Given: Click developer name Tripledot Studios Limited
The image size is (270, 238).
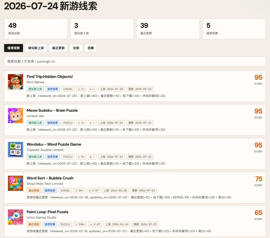Looking at the screenshot, I should coord(45,150).
